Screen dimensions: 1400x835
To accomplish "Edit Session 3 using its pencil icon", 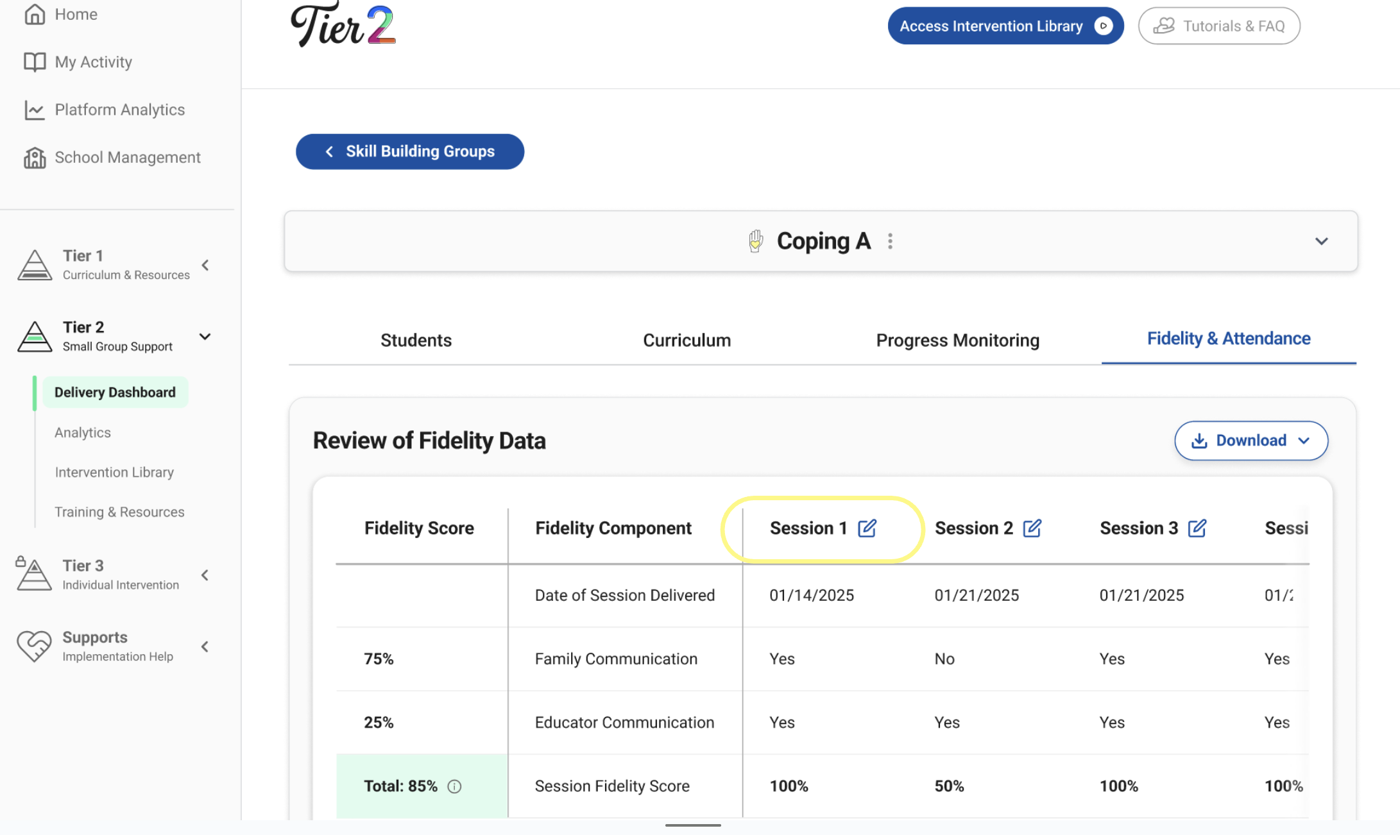I will (1197, 528).
